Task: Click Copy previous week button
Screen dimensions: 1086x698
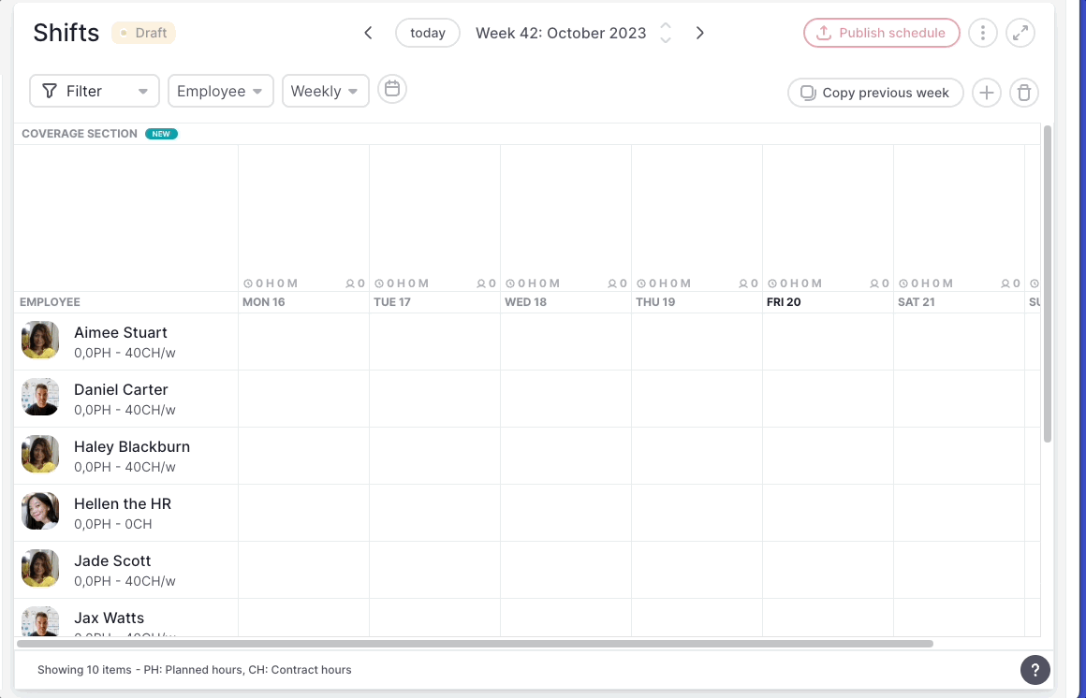Action: pyautogui.click(x=875, y=93)
